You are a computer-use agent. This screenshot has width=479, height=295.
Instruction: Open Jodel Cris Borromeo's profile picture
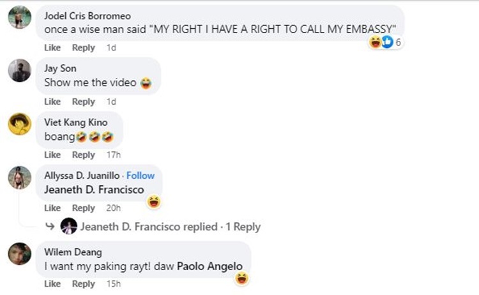(x=20, y=17)
